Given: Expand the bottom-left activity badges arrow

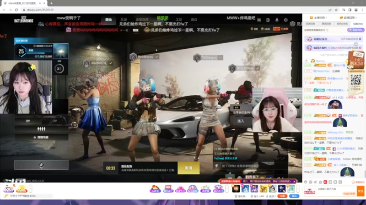Looking at the screenshot, I should click(31, 189).
